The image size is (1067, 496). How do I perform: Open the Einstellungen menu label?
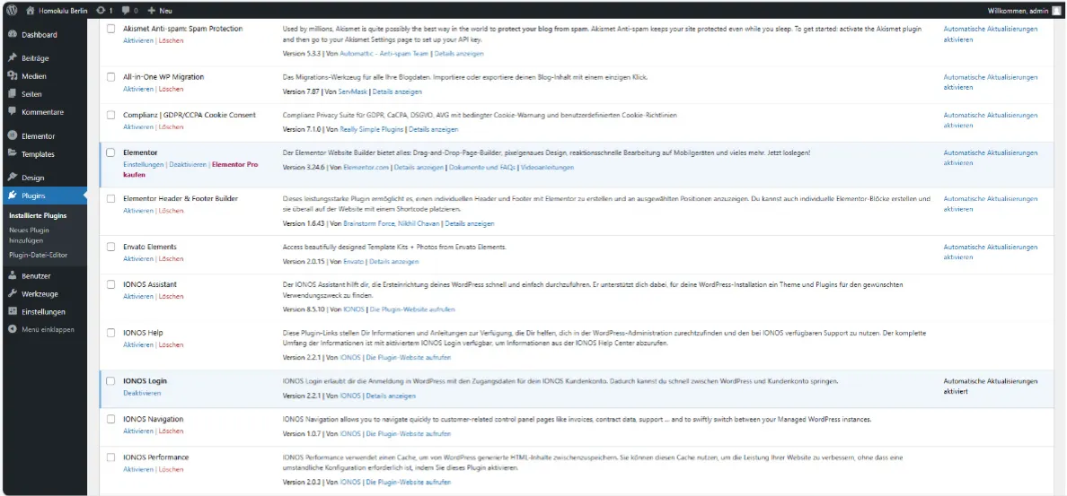click(x=43, y=312)
